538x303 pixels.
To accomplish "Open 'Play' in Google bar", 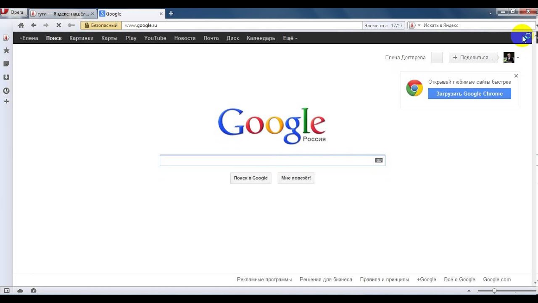I will click(x=131, y=38).
